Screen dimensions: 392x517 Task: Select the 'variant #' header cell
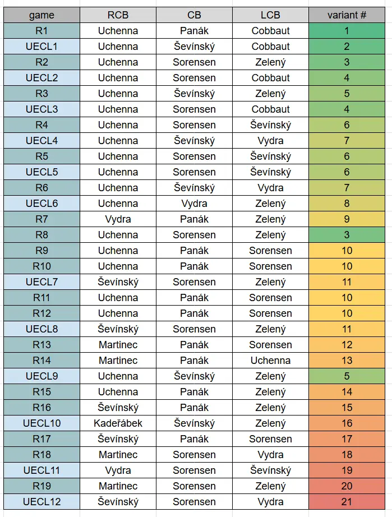[347, 15]
